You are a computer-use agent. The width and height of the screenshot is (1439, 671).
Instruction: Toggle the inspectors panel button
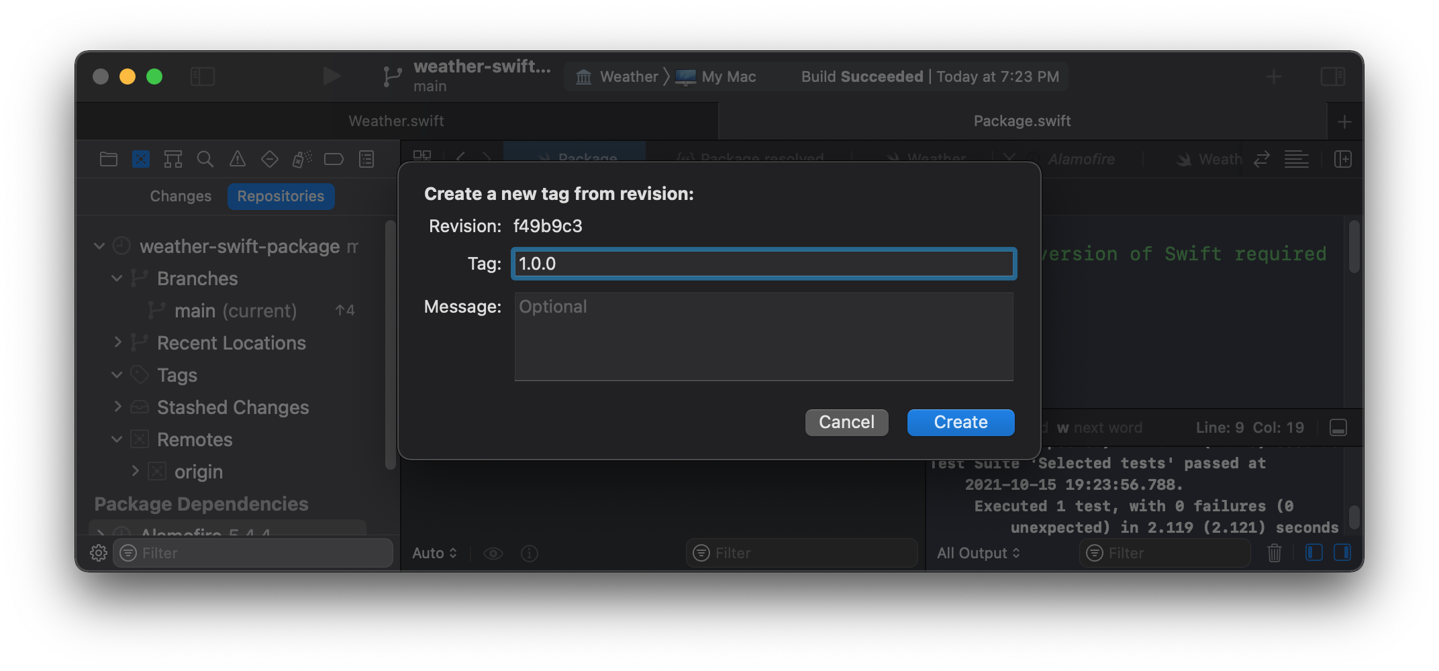click(1332, 76)
